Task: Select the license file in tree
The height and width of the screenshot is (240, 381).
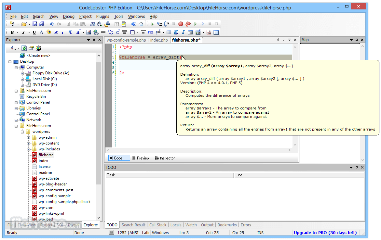Action: click(45, 167)
